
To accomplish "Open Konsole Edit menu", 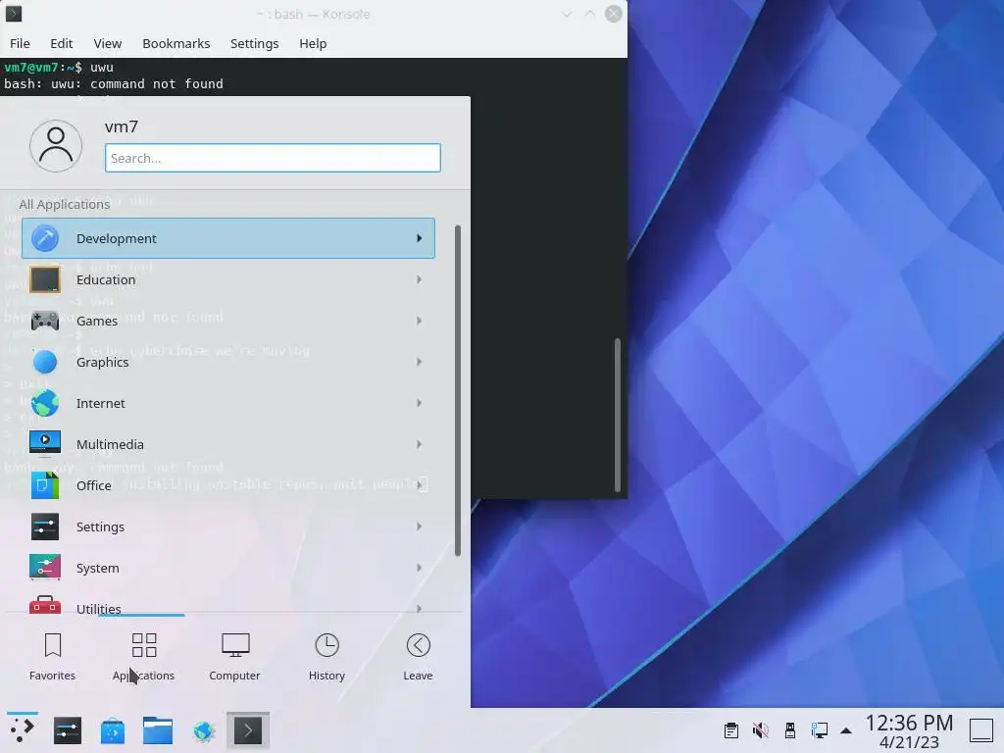I will point(62,43).
